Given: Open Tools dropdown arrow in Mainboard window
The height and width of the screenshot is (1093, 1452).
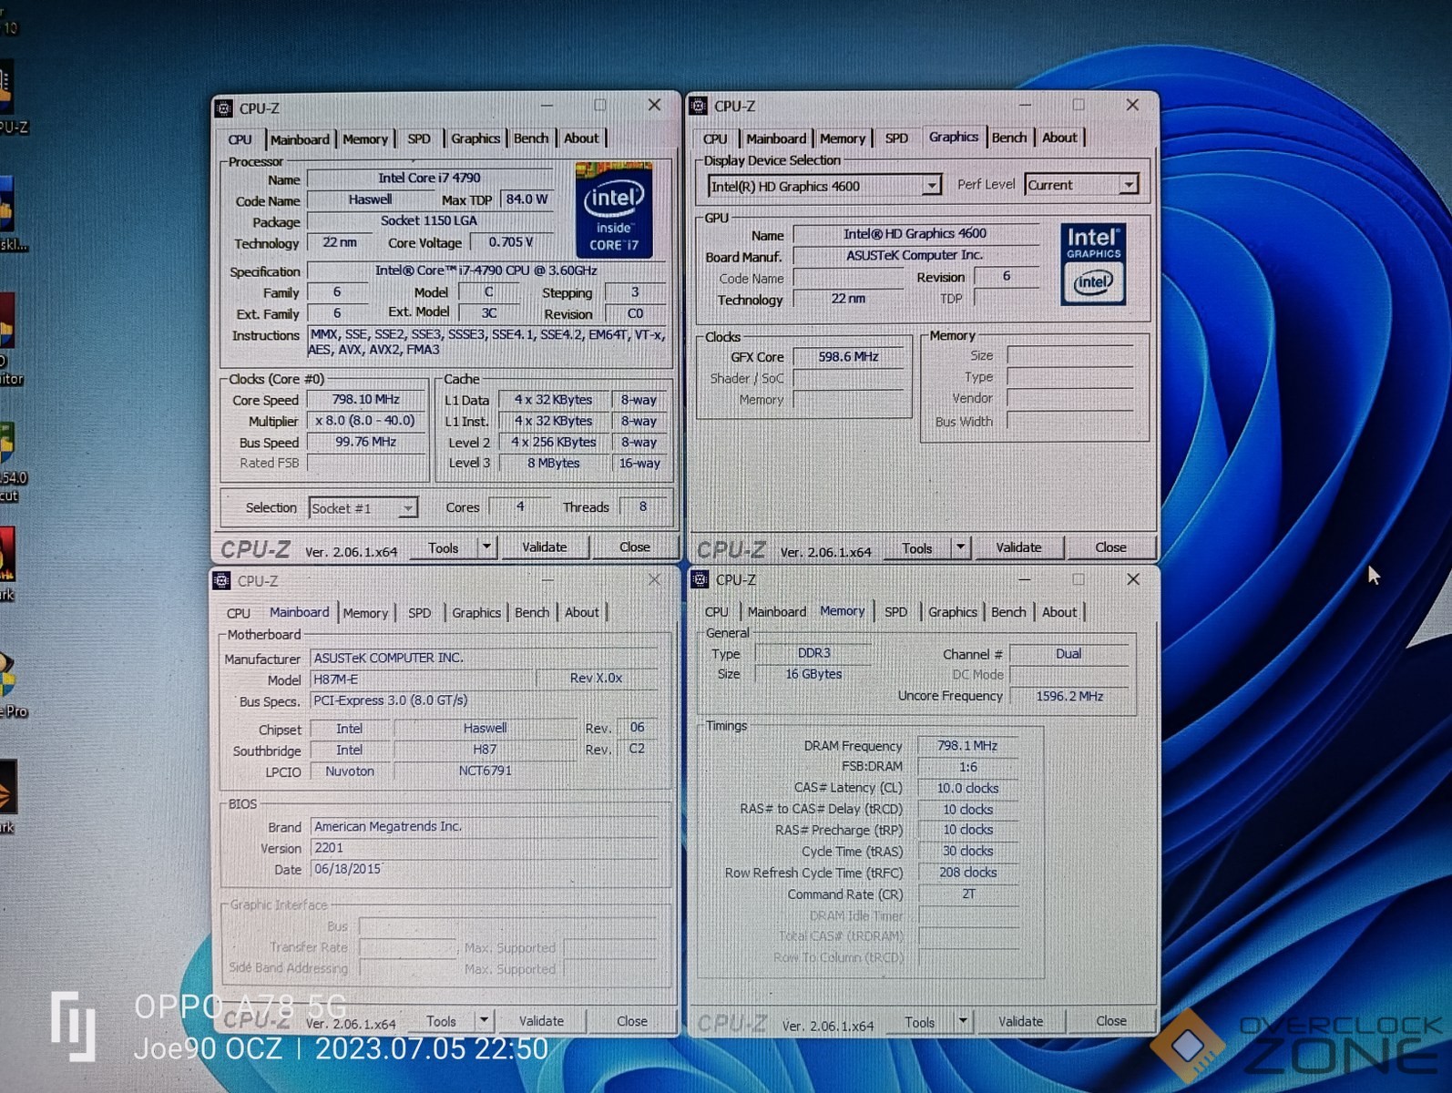Looking at the screenshot, I should pos(485,1021).
